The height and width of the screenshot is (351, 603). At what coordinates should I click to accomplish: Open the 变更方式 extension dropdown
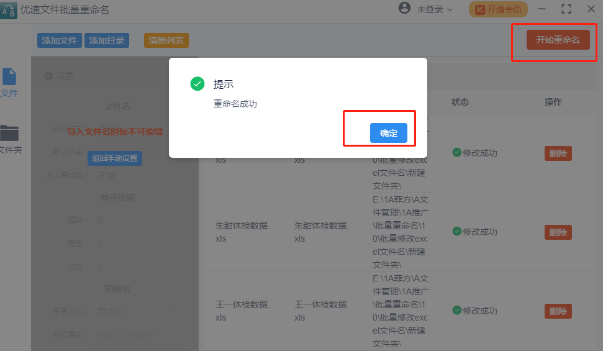point(138,311)
